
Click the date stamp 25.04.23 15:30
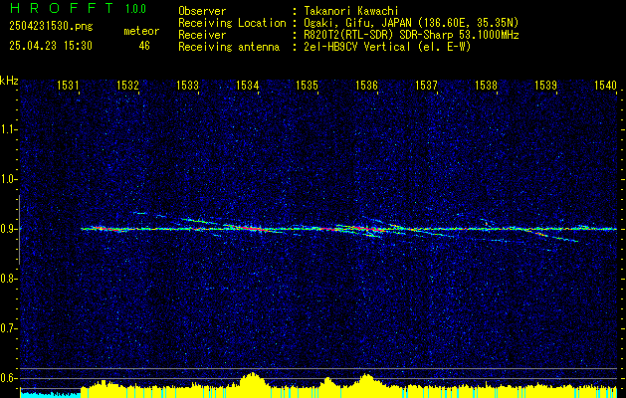coord(51,46)
